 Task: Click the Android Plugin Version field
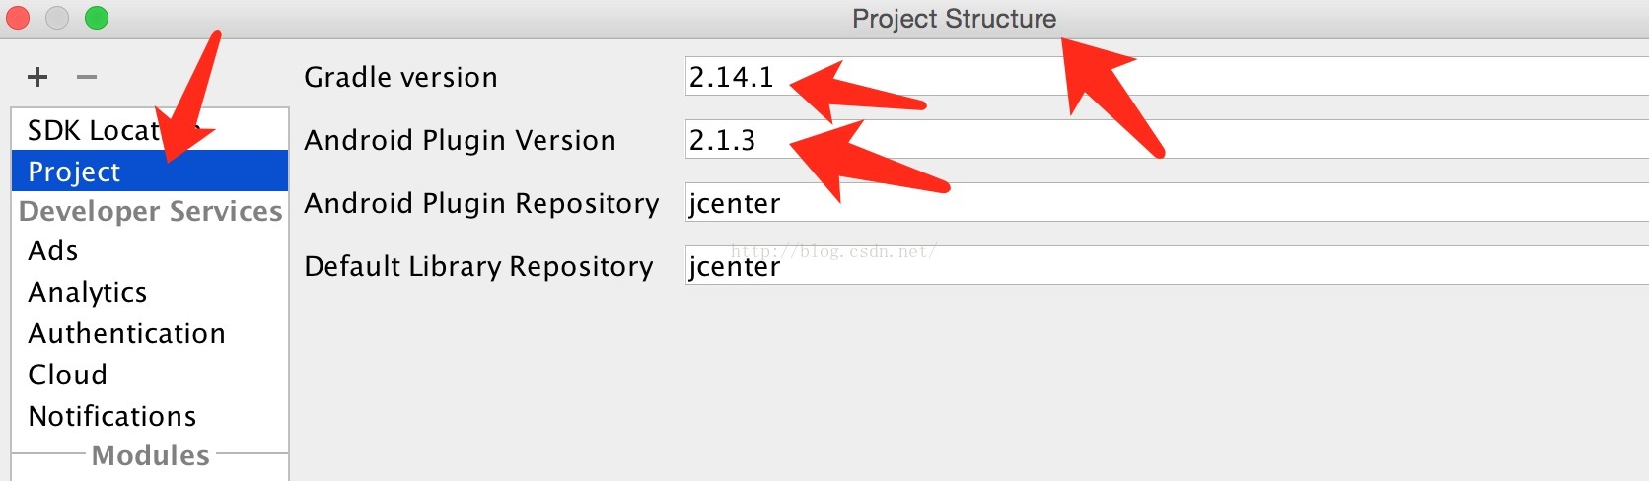point(1167,139)
